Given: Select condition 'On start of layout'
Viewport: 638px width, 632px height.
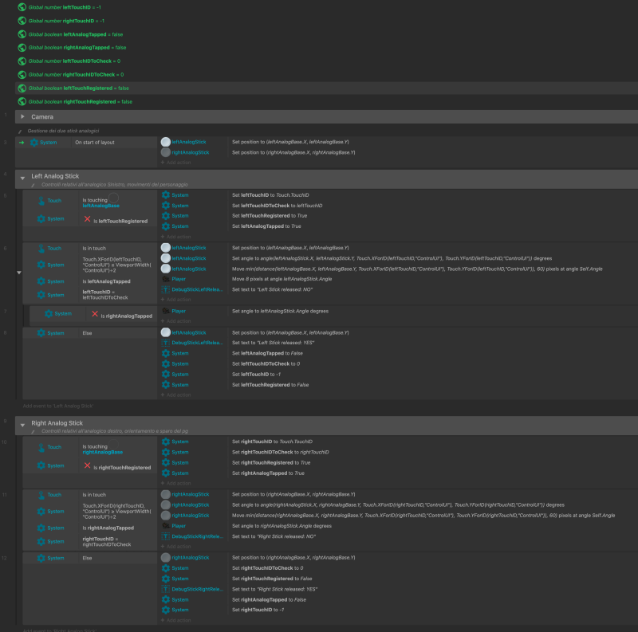Looking at the screenshot, I should tap(95, 143).
